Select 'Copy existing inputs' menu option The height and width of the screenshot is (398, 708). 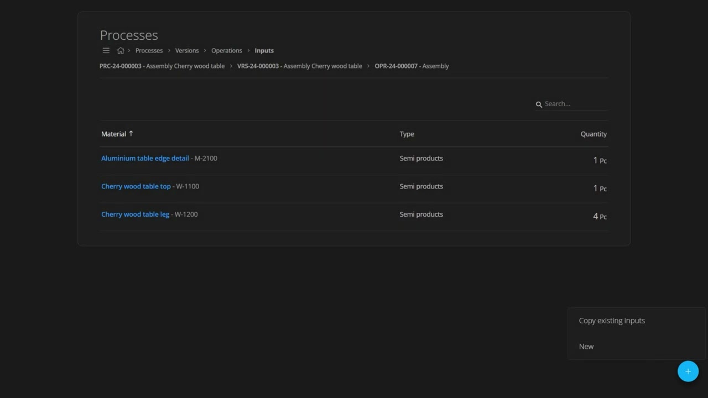point(612,321)
